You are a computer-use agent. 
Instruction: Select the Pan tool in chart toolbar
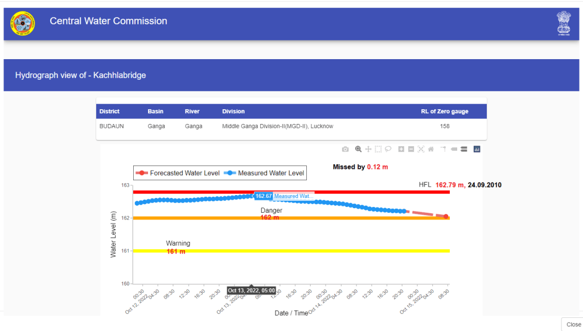click(x=368, y=149)
